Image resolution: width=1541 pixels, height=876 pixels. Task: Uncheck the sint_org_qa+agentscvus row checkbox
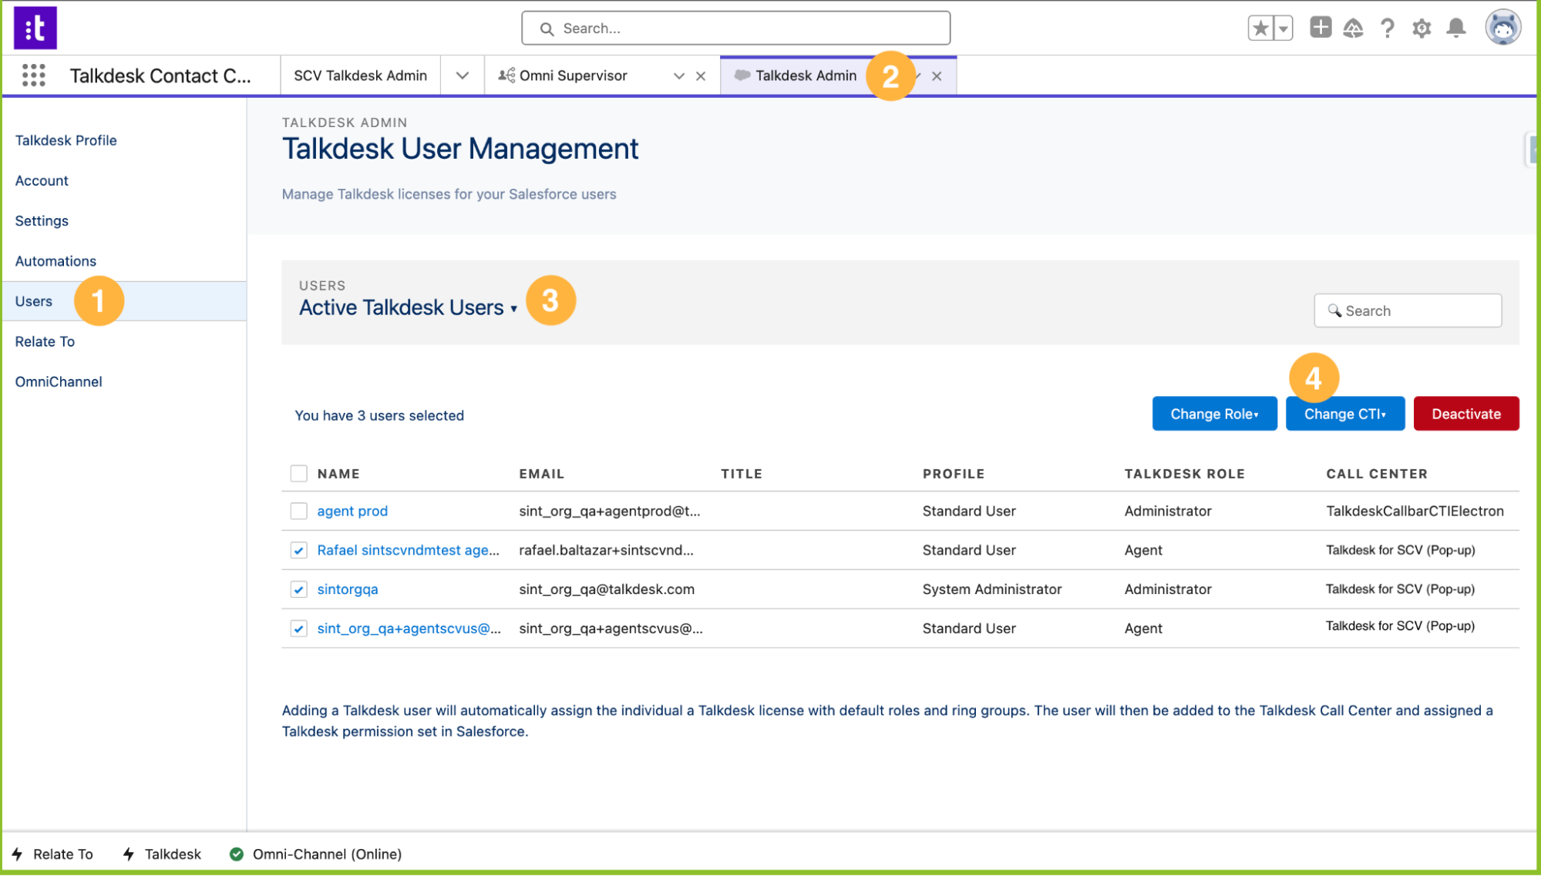pyautogui.click(x=299, y=629)
